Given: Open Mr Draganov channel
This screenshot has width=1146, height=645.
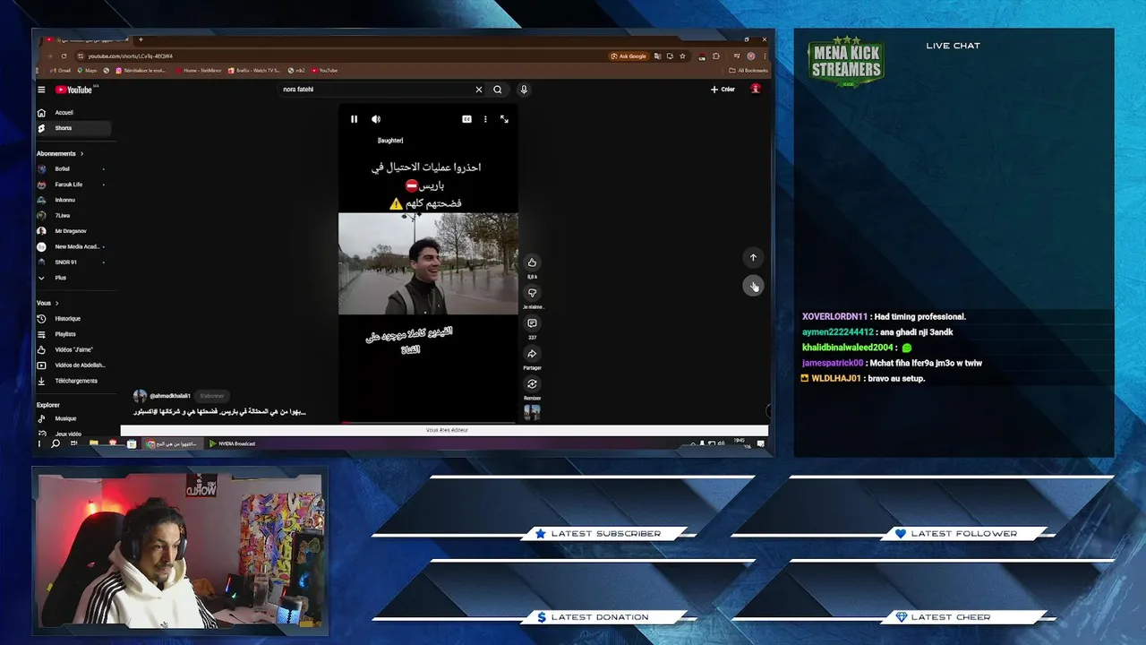Looking at the screenshot, I should [72, 231].
